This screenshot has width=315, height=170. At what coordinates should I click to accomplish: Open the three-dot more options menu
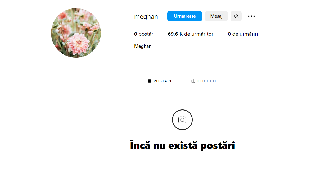click(251, 16)
